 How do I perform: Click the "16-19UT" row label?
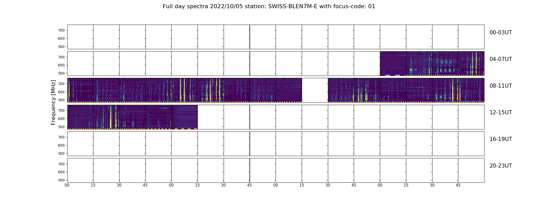click(x=501, y=139)
